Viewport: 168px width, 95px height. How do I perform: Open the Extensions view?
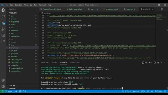tap(3, 42)
